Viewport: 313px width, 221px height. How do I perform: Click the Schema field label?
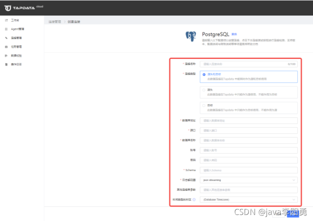click(190, 170)
